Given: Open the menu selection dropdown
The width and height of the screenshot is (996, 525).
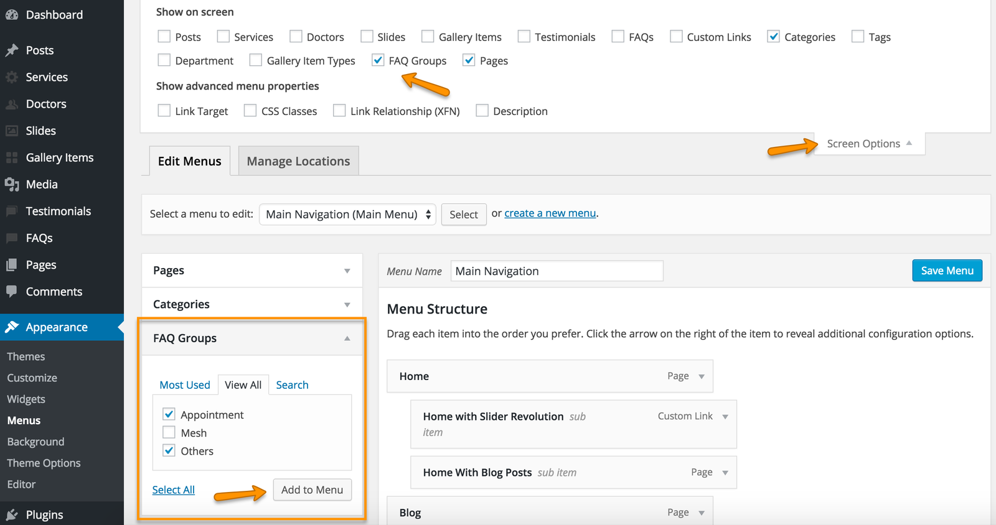Looking at the screenshot, I should point(347,215).
